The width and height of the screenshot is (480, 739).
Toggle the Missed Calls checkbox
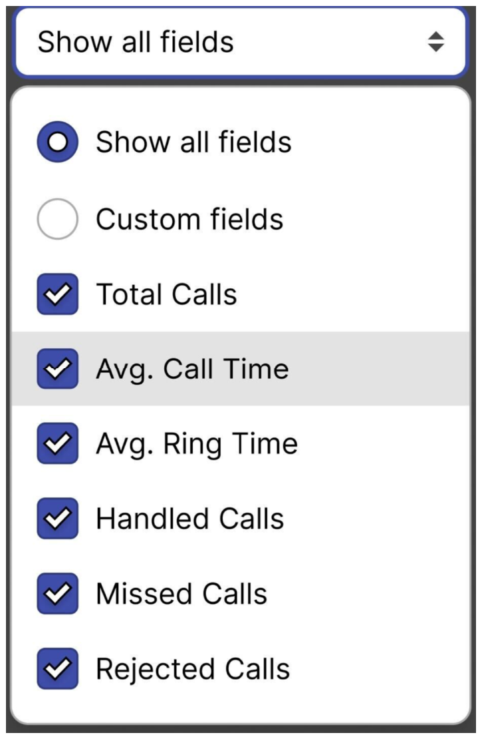click(58, 594)
